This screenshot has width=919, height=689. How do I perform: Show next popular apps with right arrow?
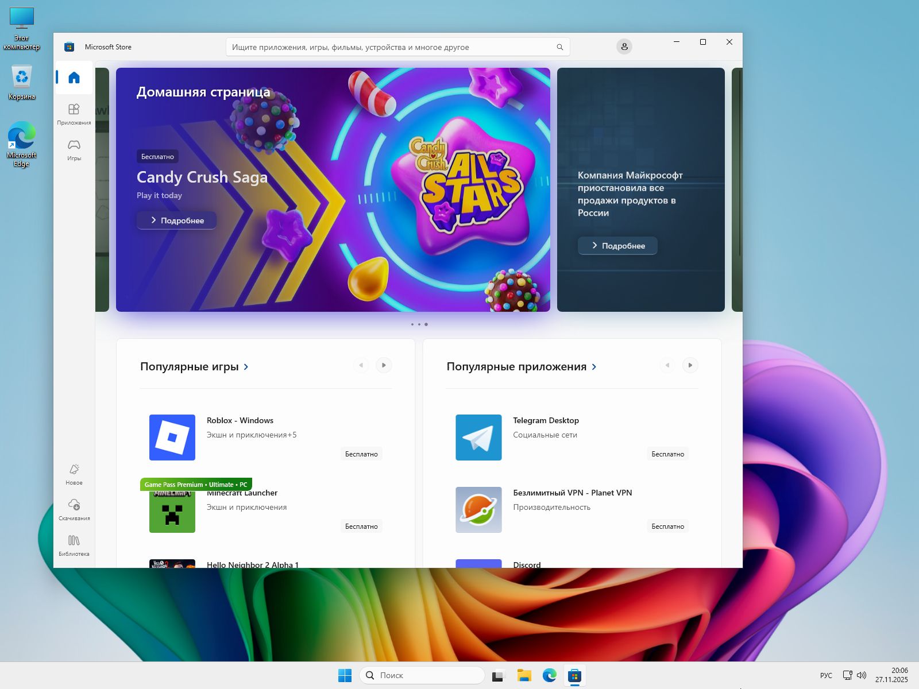[690, 365]
